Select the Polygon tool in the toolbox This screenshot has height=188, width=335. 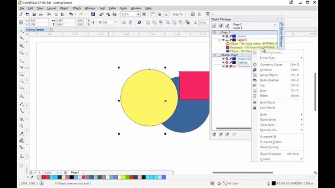(x=21, y=88)
